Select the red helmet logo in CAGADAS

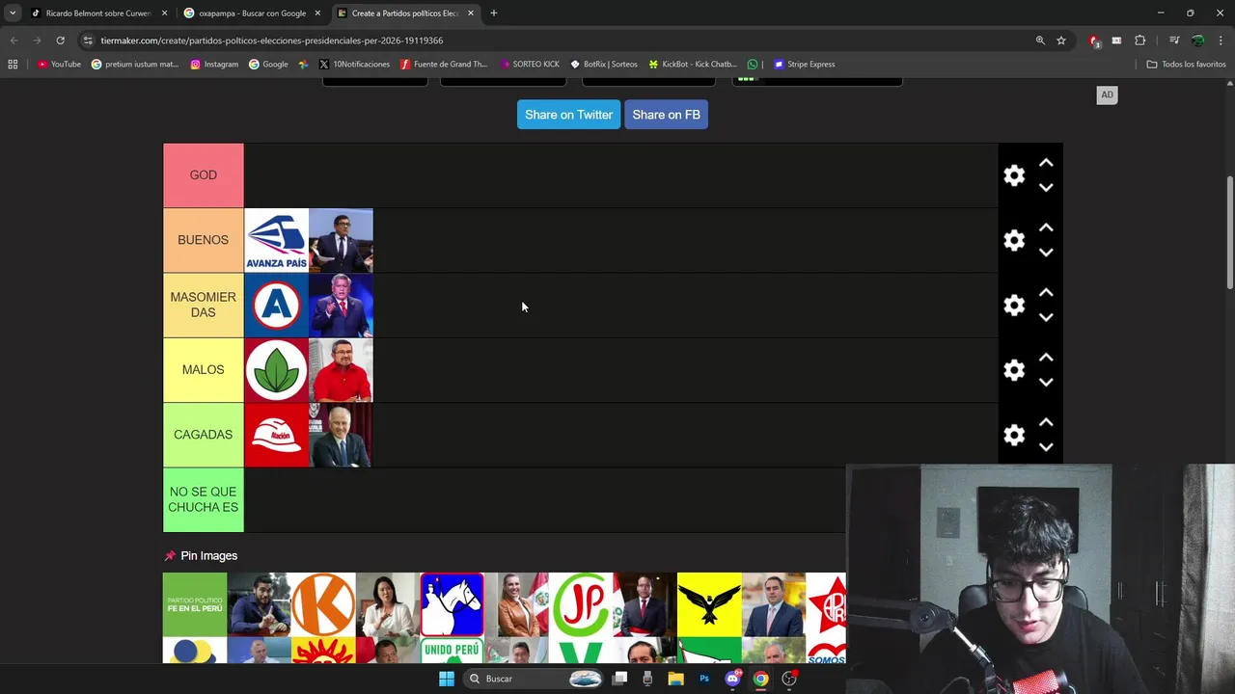(x=276, y=435)
